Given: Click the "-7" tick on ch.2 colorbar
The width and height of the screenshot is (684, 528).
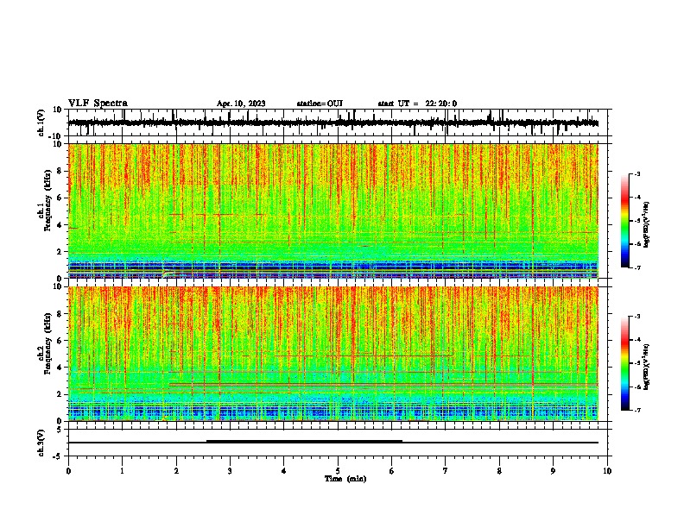Looking at the screenshot, I should tap(636, 410).
